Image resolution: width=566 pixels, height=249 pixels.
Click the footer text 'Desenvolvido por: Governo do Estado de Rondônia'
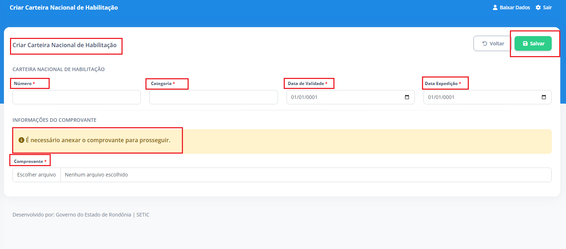pos(72,215)
